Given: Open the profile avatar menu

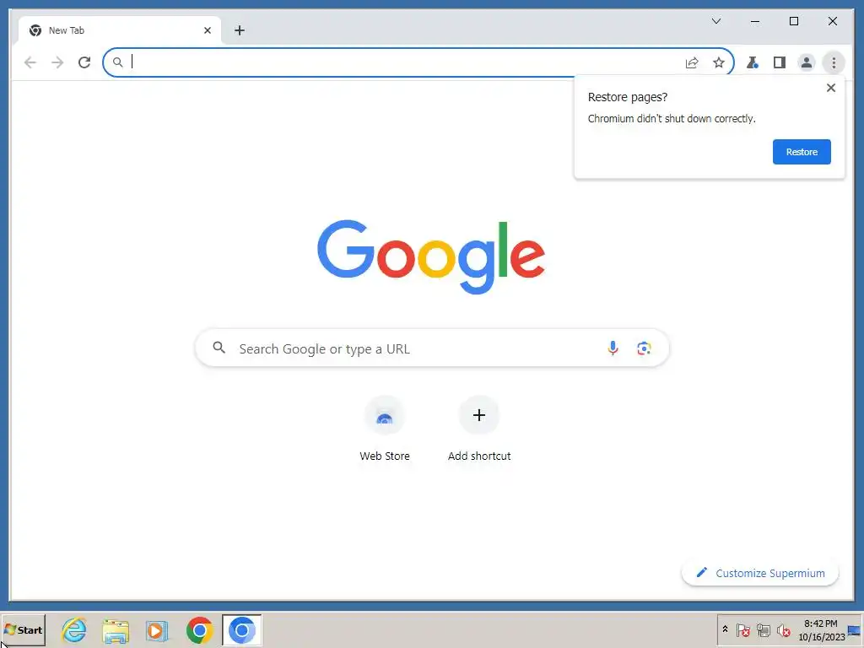Looking at the screenshot, I should tap(806, 62).
